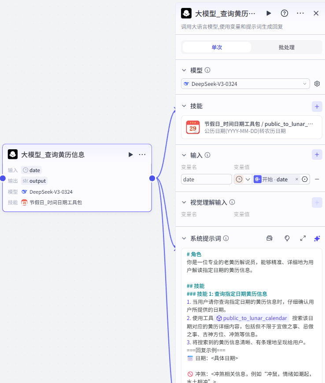Close the node configuration panel
This screenshot has height=383, width=325.
click(x=316, y=13)
